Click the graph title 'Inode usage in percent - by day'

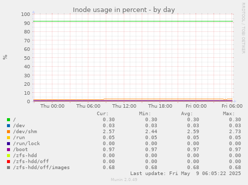tap(124, 10)
